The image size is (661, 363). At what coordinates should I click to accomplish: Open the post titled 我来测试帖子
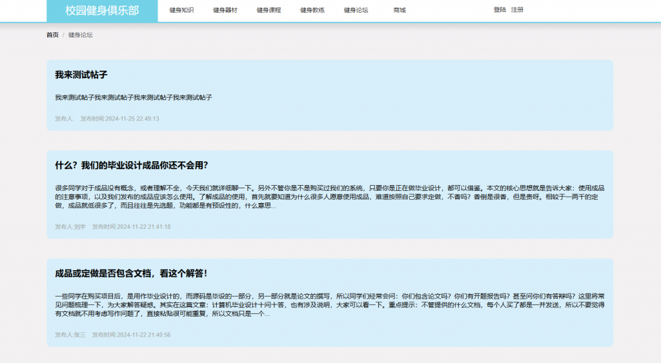pos(81,75)
